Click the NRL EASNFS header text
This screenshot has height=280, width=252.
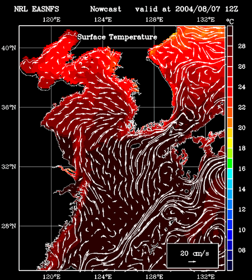(36, 9)
